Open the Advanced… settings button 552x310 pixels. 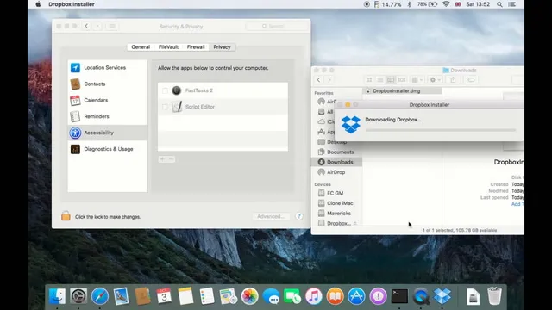[x=270, y=216]
